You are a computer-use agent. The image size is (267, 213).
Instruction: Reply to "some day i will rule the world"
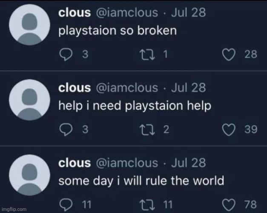tap(66, 204)
